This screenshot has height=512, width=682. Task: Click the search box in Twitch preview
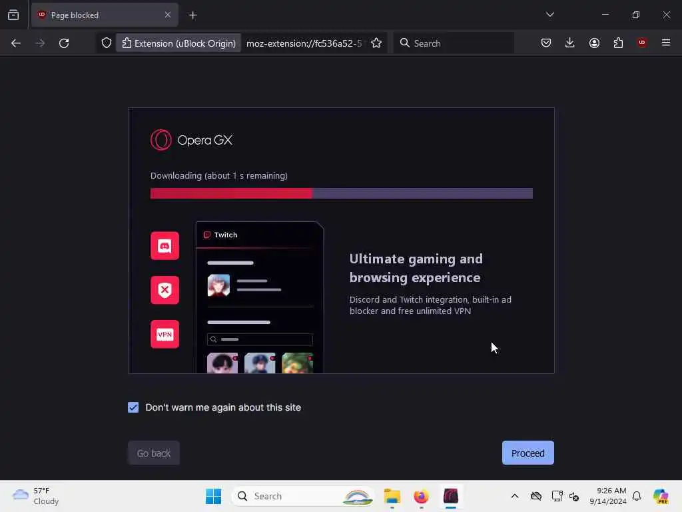coord(260,339)
